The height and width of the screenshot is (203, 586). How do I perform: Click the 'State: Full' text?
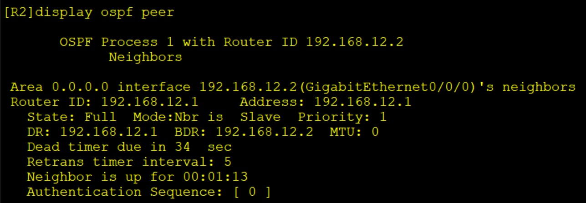pyautogui.click(x=71, y=117)
